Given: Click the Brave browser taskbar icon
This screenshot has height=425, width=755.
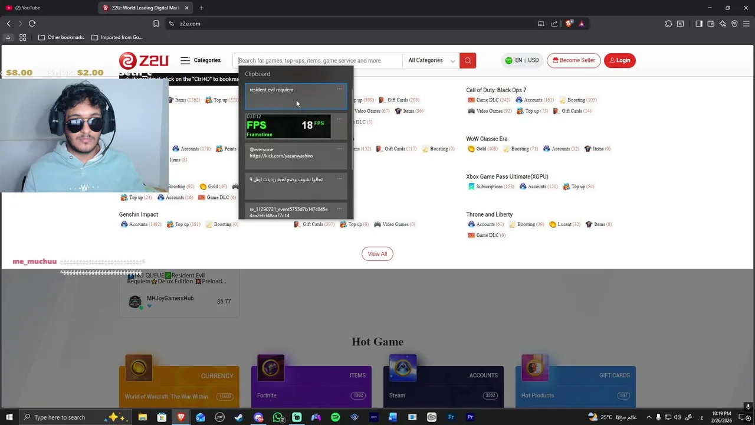Looking at the screenshot, I should [181, 417].
